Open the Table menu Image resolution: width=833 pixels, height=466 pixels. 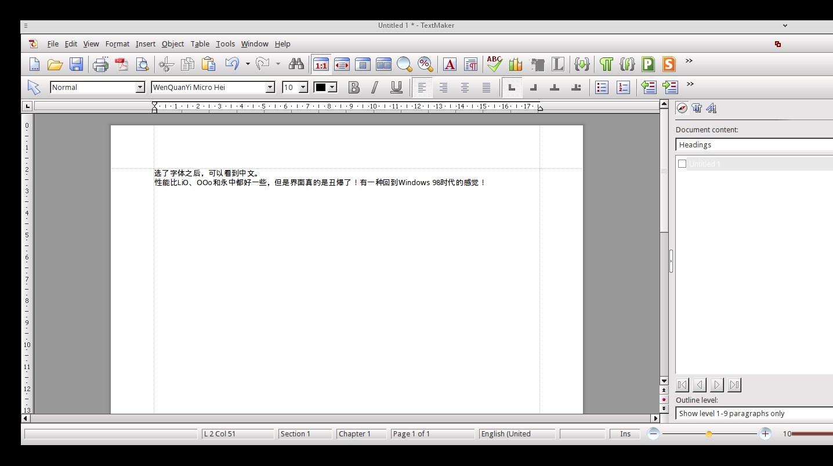200,44
